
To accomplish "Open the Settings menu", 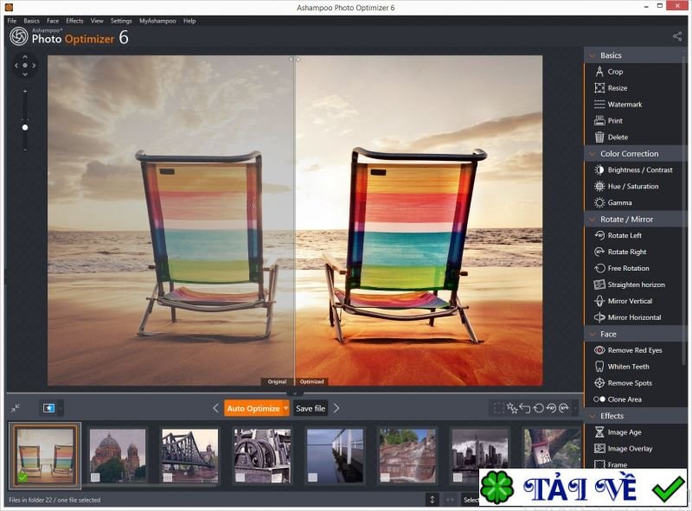I will [x=120, y=21].
